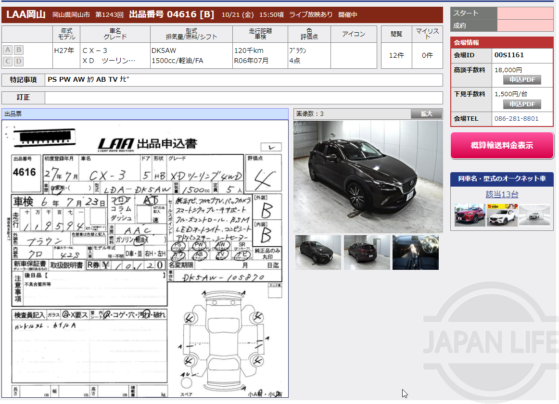Click the pink 概算輸送料金表示 shipping estimate button
This screenshot has height=404, width=559.
pyautogui.click(x=502, y=146)
